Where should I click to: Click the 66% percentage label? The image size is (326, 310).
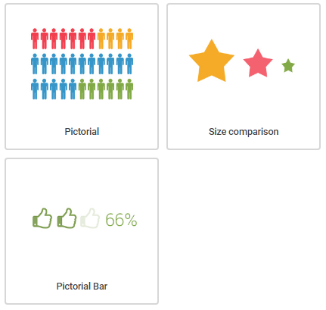coord(121,220)
